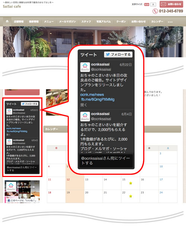
Task: Click the star icon on date 22
Action: coord(131,196)
